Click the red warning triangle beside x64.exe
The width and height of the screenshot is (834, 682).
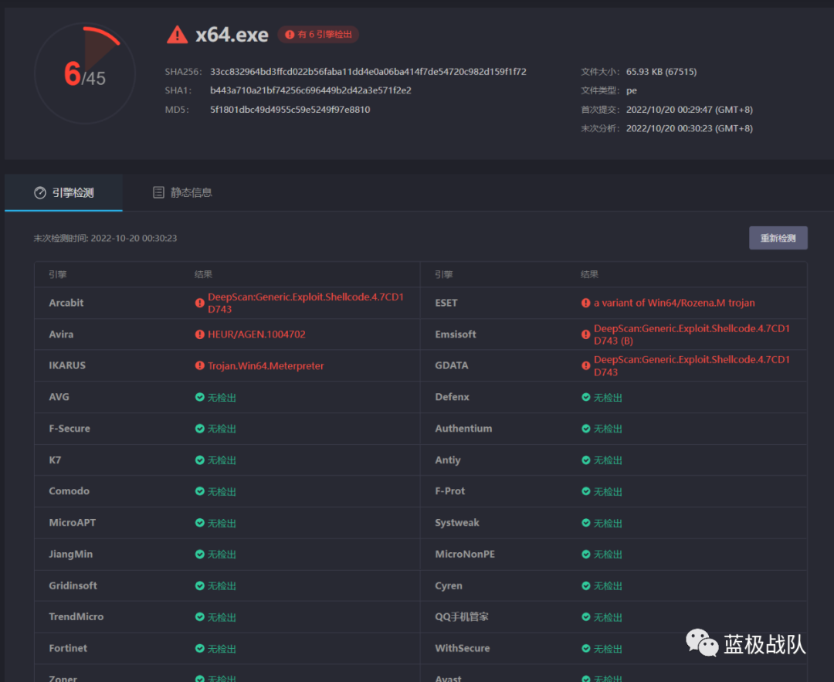[177, 35]
